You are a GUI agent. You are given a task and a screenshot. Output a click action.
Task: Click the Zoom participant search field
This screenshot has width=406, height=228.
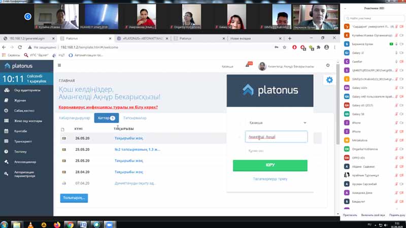373,18
